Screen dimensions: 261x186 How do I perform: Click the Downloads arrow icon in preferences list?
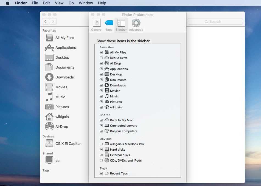[107, 85]
